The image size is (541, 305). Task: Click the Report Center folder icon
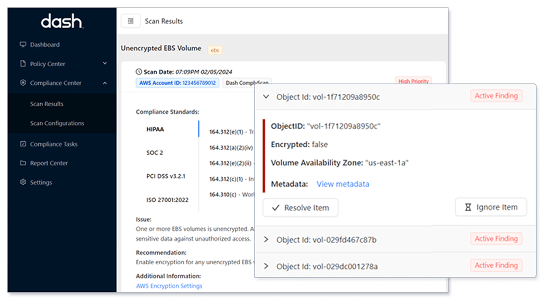(x=23, y=163)
